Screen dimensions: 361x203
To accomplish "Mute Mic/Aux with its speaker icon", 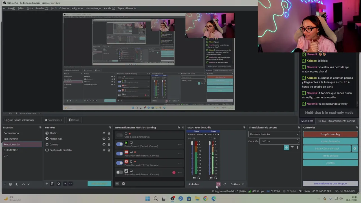I will (211, 178).
